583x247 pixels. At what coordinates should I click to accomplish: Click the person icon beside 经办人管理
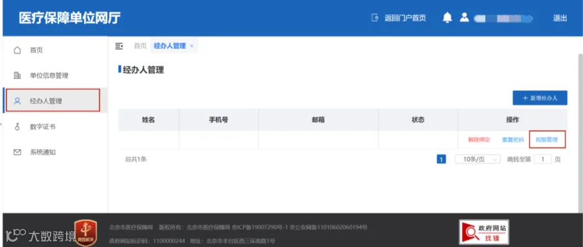pos(17,100)
